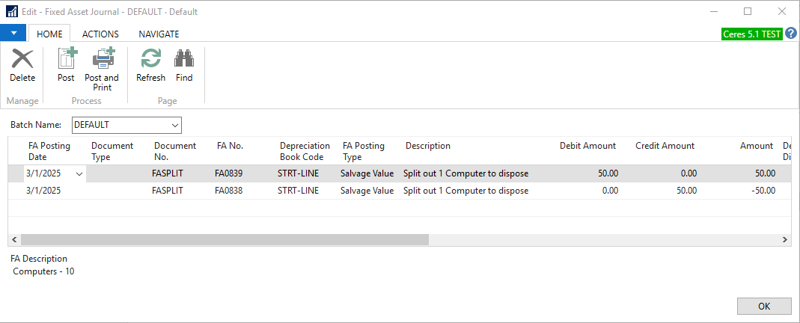Click the scroll right arrow
The height and width of the screenshot is (323, 800).
(x=785, y=240)
